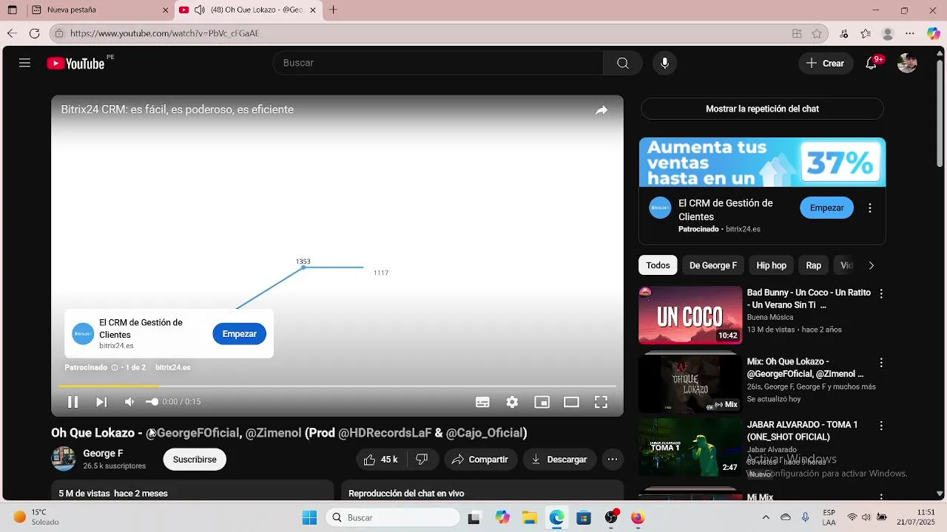Open the browser settings three-dots menu
This screenshot has height=532, width=947.
910,33
